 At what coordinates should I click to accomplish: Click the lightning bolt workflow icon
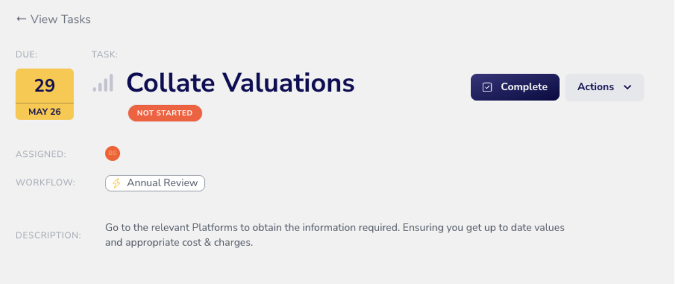117,183
